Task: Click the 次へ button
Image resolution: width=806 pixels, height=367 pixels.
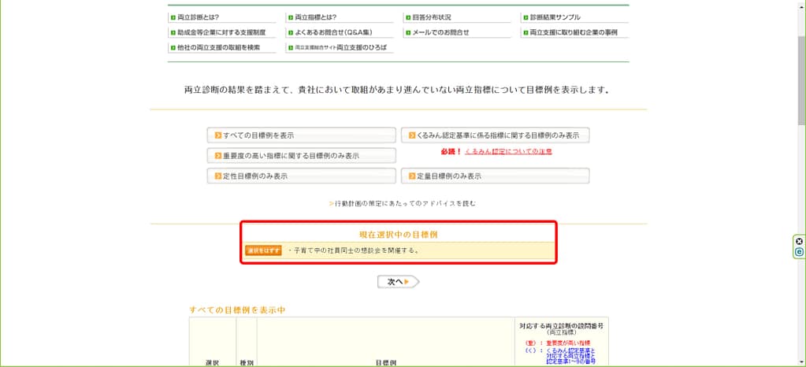Action: point(399,281)
